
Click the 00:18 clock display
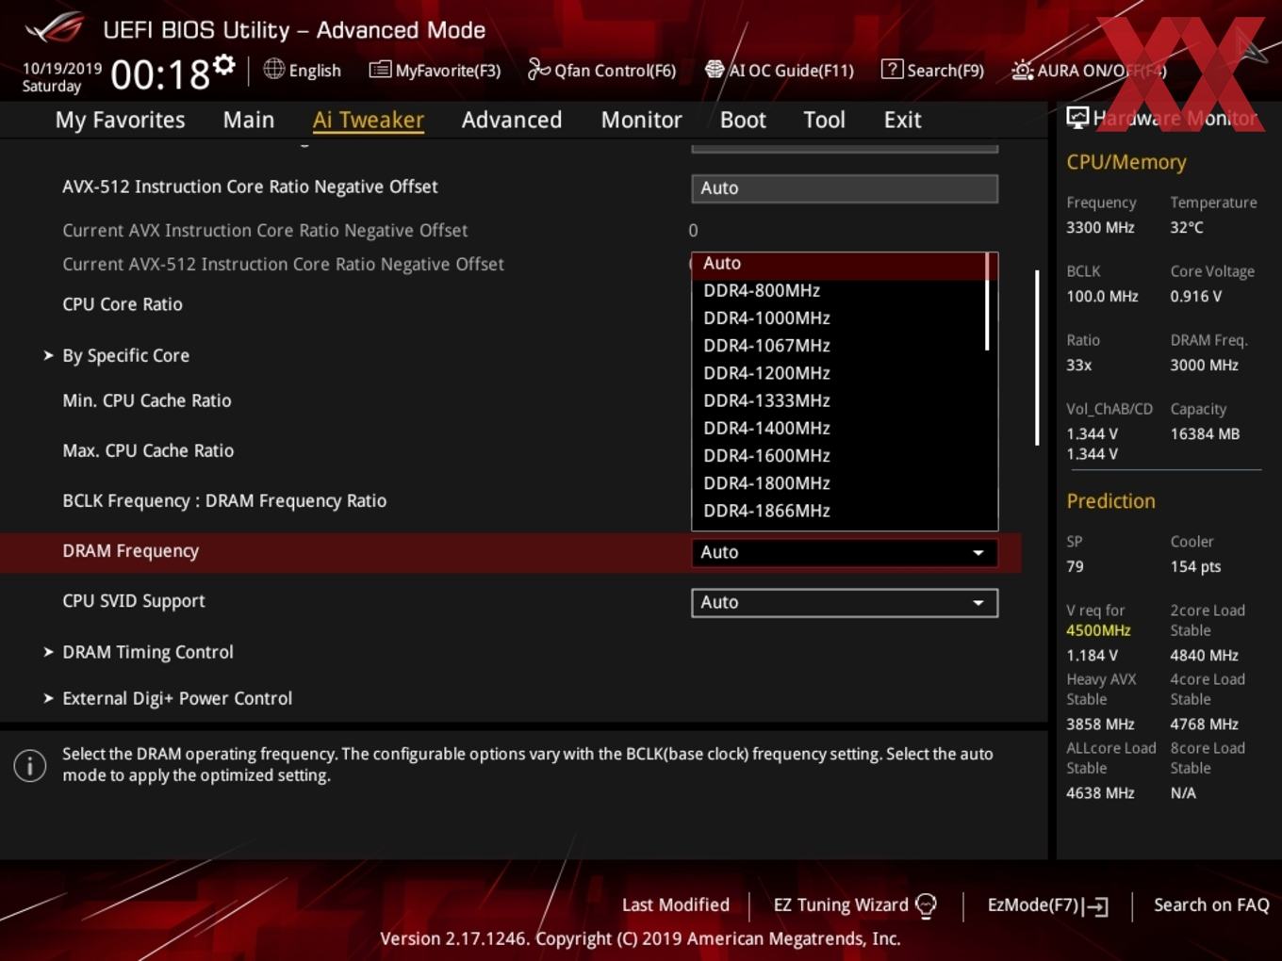coord(159,74)
